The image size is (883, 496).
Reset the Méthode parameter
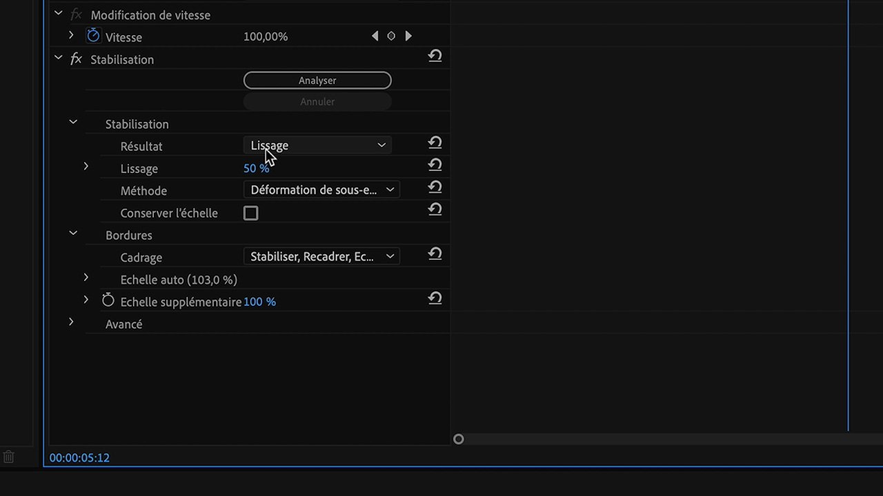pyautogui.click(x=435, y=187)
